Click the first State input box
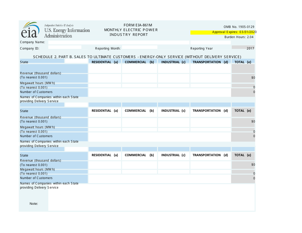 tap(76, 62)
